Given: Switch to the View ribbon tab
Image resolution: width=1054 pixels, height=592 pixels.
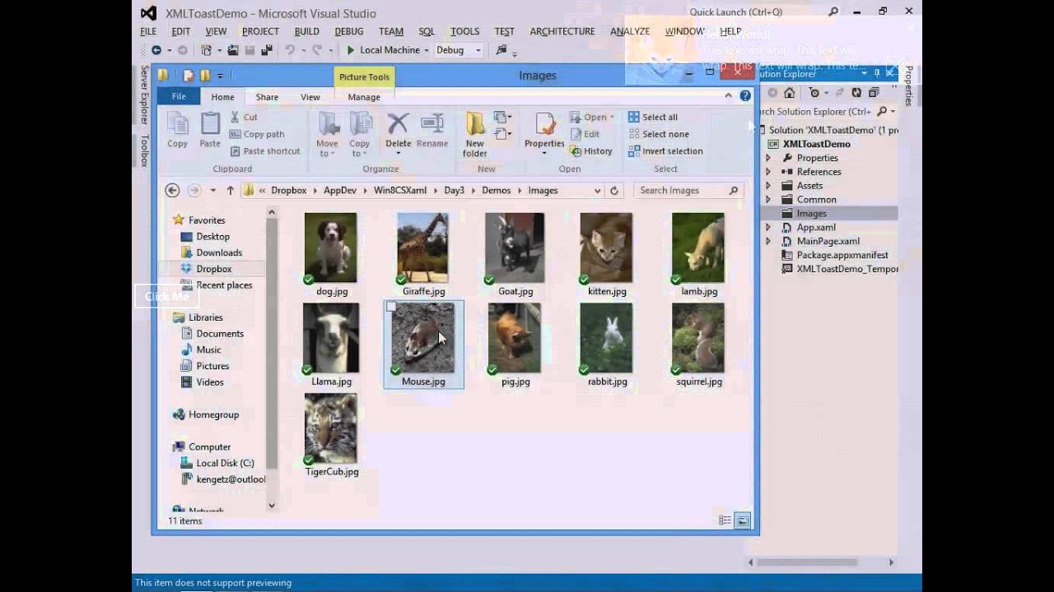Looking at the screenshot, I should point(310,97).
